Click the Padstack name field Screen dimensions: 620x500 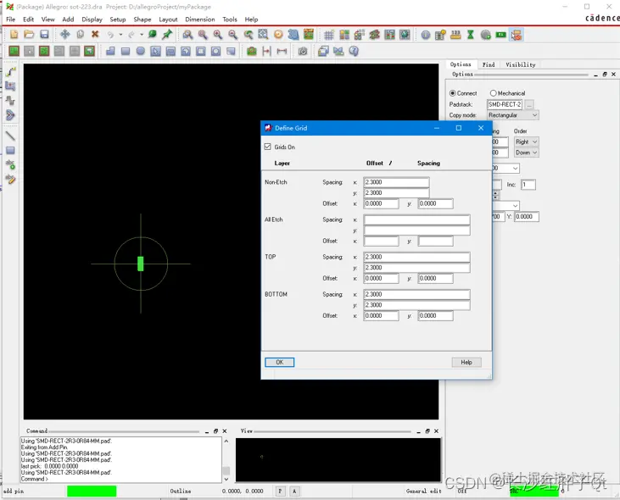505,104
